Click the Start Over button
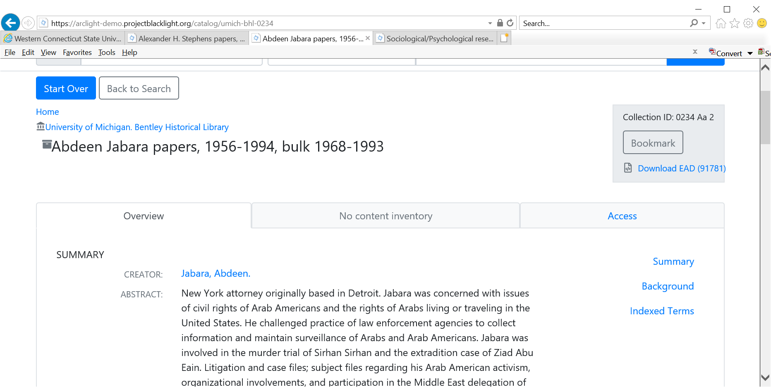This screenshot has width=771, height=387. click(x=66, y=88)
